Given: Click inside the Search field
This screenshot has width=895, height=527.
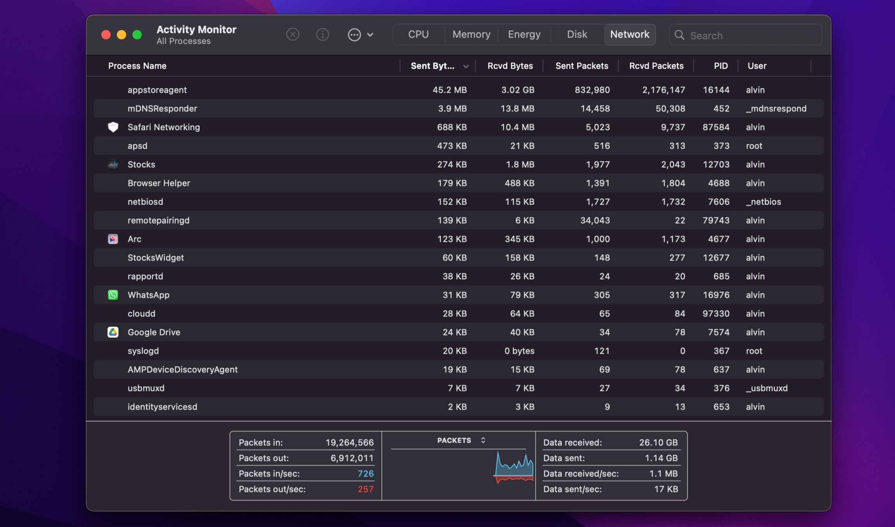Looking at the screenshot, I should [x=738, y=35].
